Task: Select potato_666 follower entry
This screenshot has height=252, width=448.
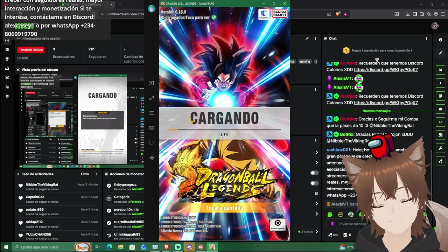Action: pos(58,212)
